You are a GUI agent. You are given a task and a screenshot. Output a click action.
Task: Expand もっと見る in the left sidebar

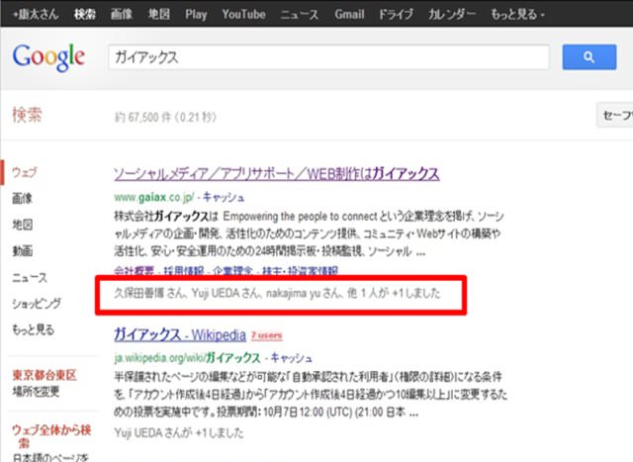(33, 329)
